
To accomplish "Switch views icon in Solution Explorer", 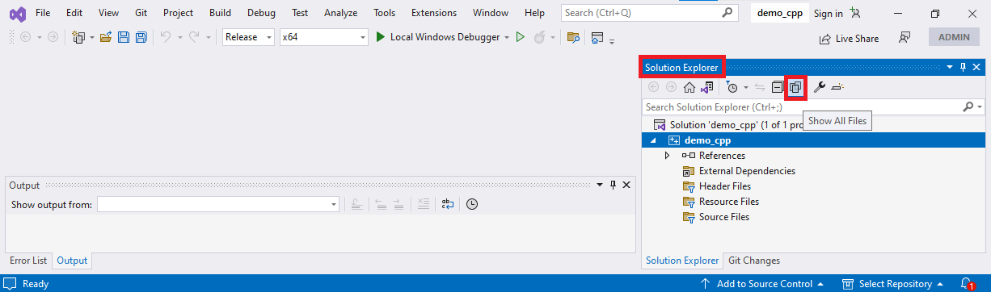I will pos(706,87).
